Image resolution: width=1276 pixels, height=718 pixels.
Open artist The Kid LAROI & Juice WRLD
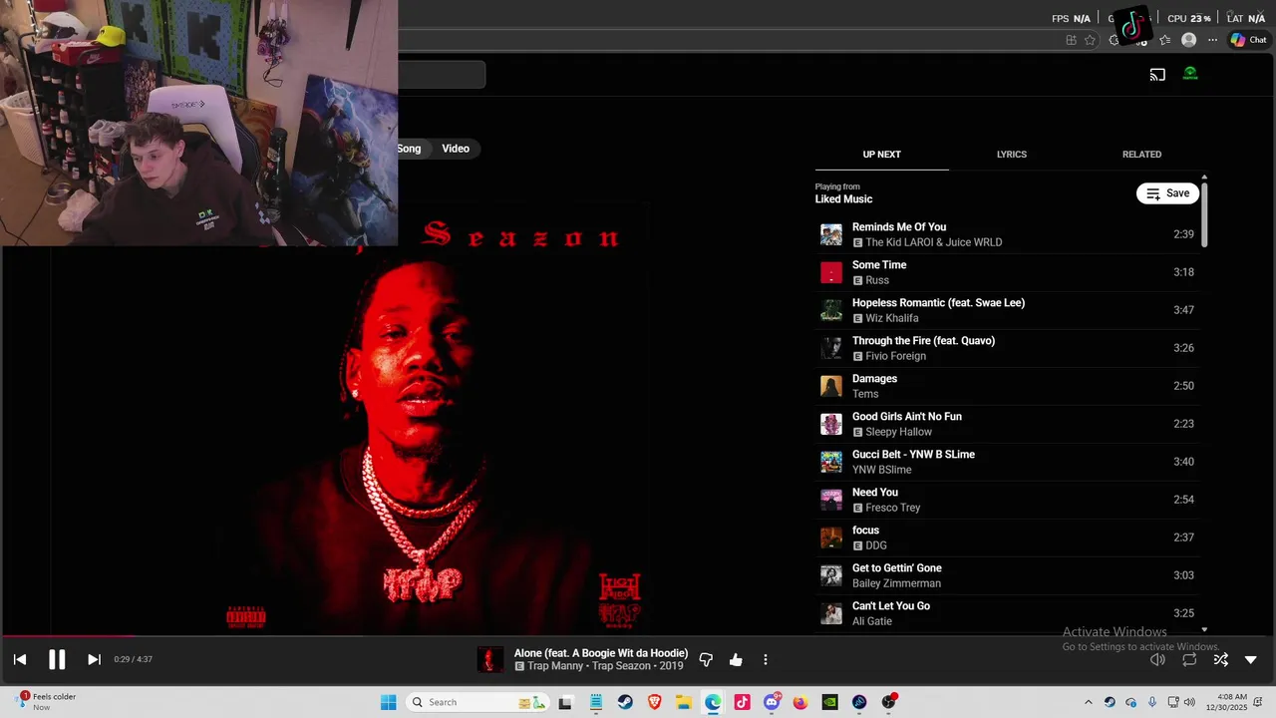[x=934, y=242]
